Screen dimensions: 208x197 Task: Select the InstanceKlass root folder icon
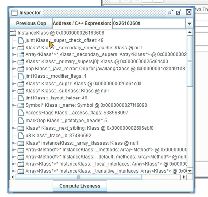coord(13,33)
